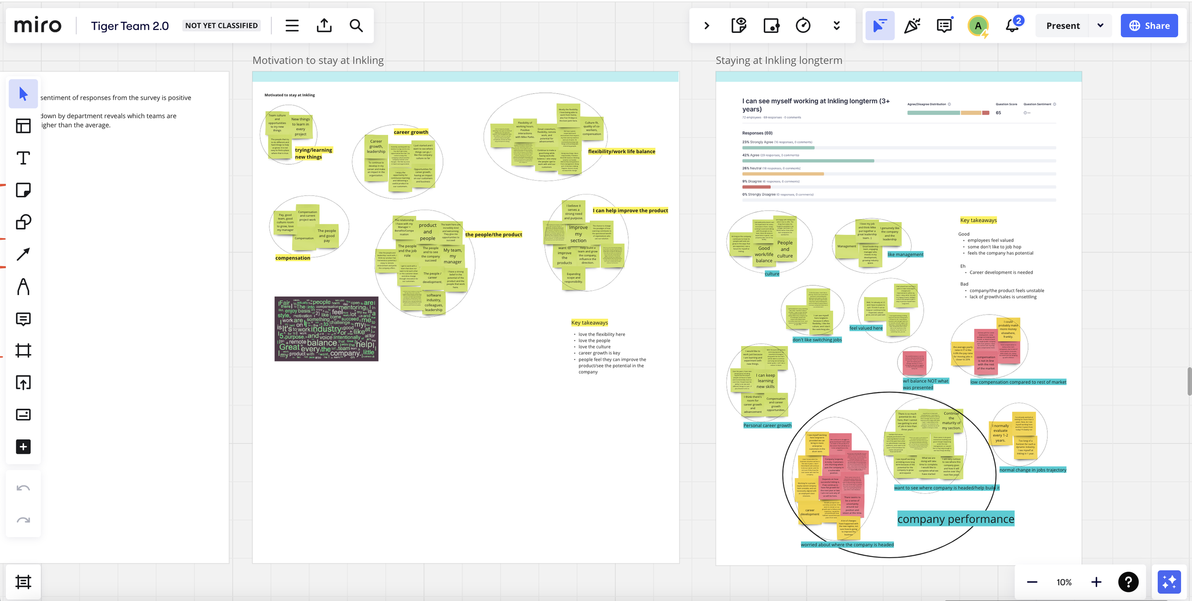1192x601 pixels.
Task: Expand the collapsed apps toolbar chevron
Action: pyautogui.click(x=707, y=26)
